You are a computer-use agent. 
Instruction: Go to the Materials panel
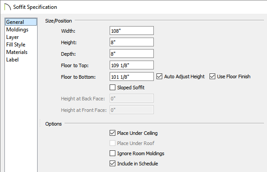(17, 52)
